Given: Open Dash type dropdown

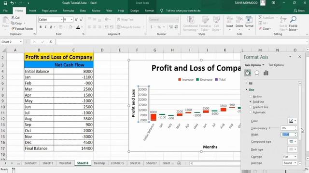Looking at the screenshot, I should click(x=292, y=149).
